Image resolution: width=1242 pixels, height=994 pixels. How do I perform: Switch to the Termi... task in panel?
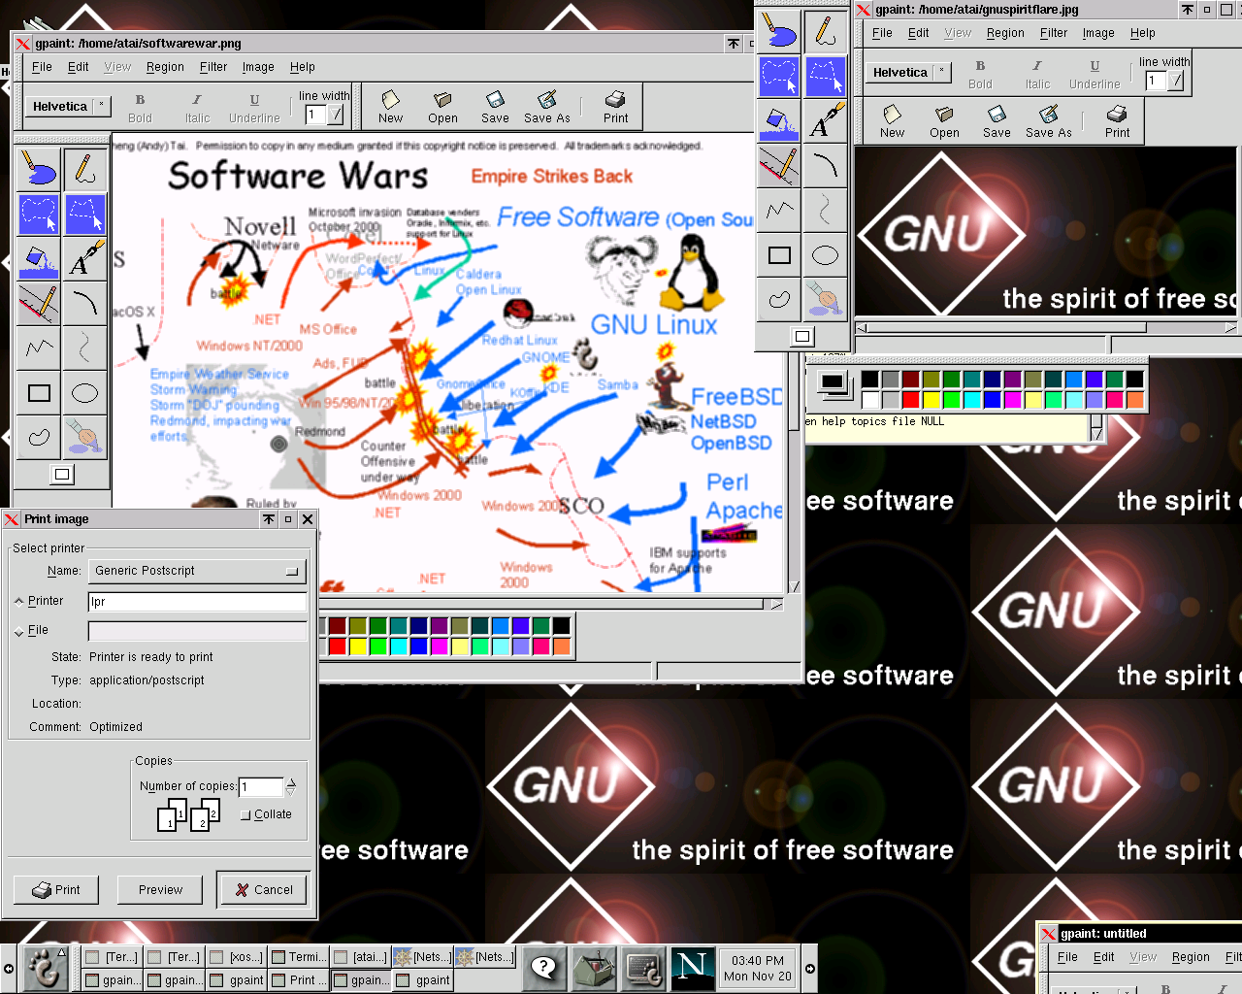[298, 957]
